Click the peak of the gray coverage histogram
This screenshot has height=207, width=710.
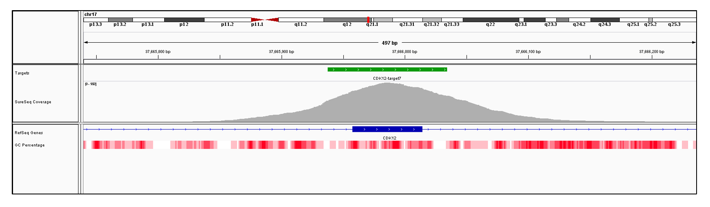387,84
